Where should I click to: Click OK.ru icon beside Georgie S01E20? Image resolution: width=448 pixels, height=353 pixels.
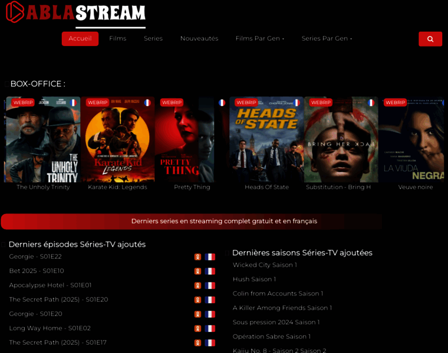[x=197, y=314]
